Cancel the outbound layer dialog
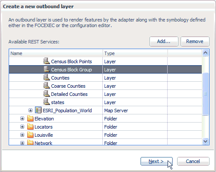Screen dimensions: 216x172 click(193, 161)
